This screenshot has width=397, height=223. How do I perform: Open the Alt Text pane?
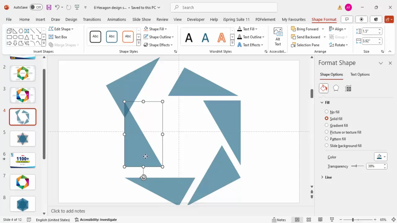point(278,37)
